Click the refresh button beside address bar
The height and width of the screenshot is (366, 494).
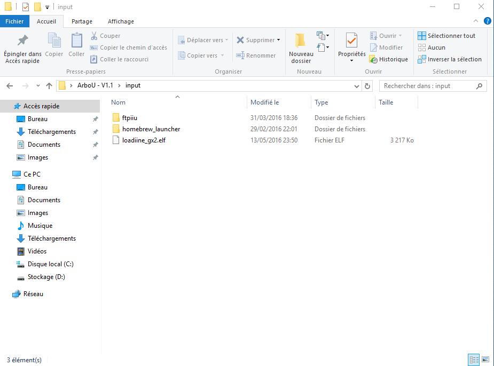(x=367, y=86)
